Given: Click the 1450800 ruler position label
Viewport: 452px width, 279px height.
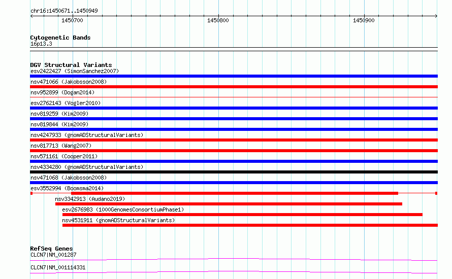Looking at the screenshot, I should point(218,20).
